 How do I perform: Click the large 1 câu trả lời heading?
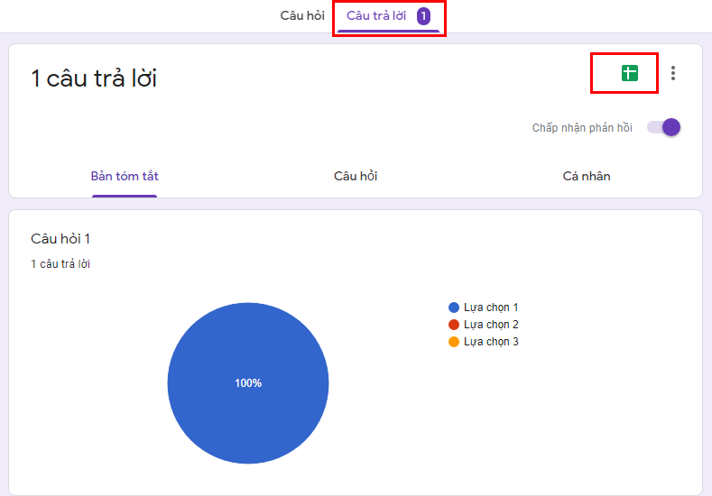94,78
